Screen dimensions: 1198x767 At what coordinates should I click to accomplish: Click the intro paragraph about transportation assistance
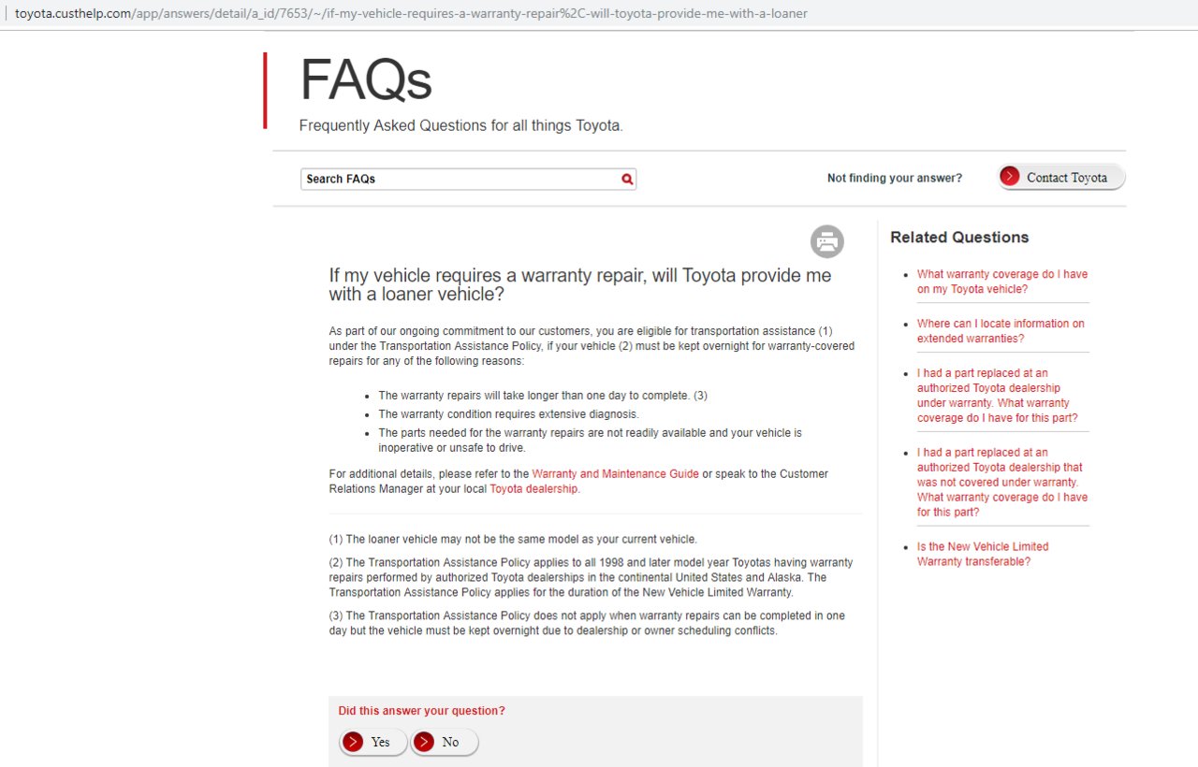pyautogui.click(x=592, y=346)
